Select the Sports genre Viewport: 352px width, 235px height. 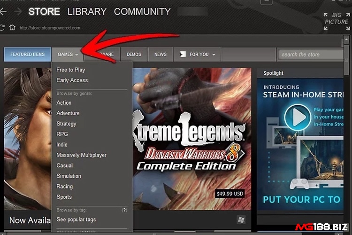click(64, 197)
